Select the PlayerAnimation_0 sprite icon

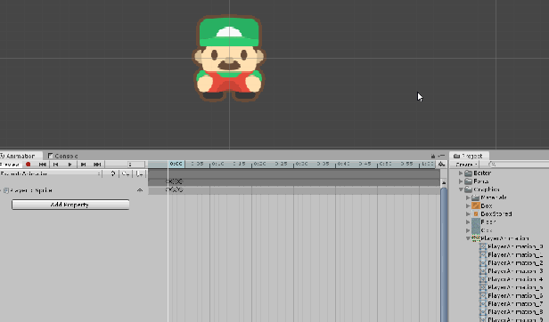[483, 246]
